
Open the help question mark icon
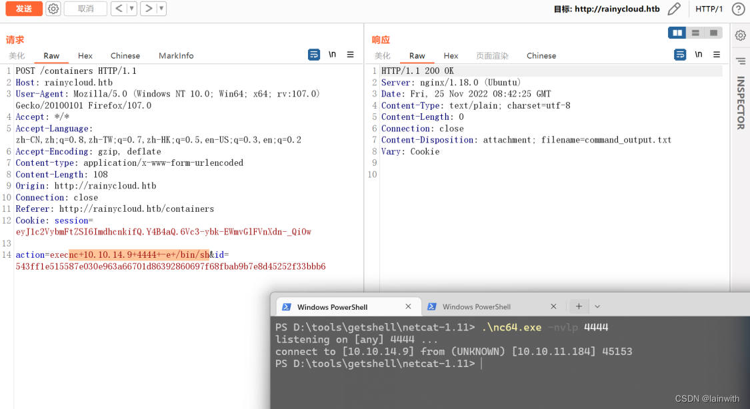coord(738,9)
